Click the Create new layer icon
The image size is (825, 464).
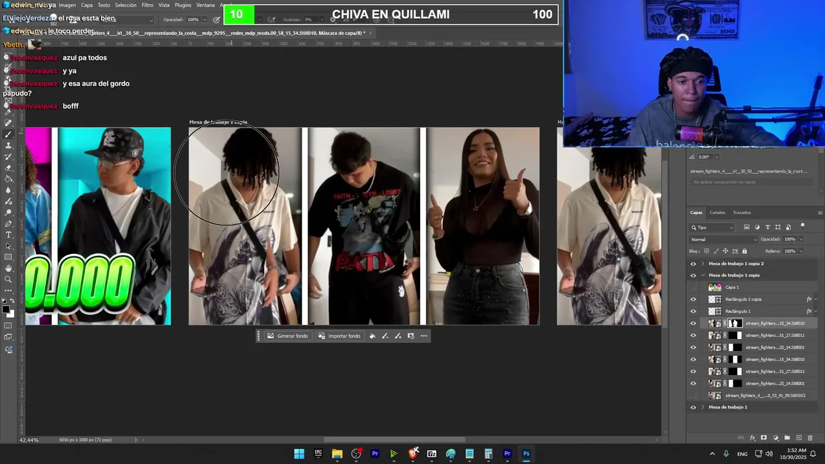pos(799,438)
